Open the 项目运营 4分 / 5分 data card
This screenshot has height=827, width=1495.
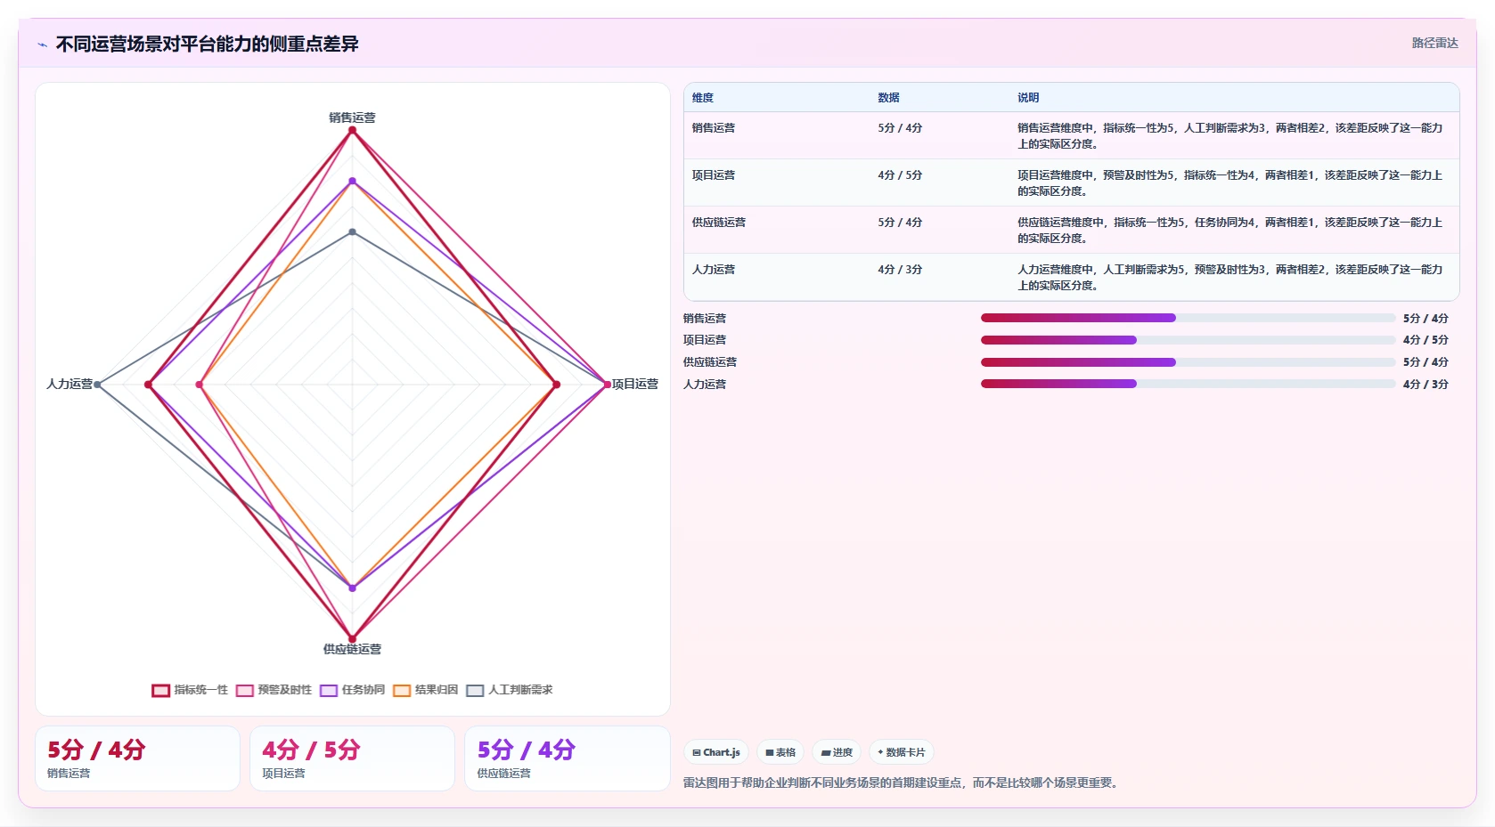pyautogui.click(x=352, y=758)
